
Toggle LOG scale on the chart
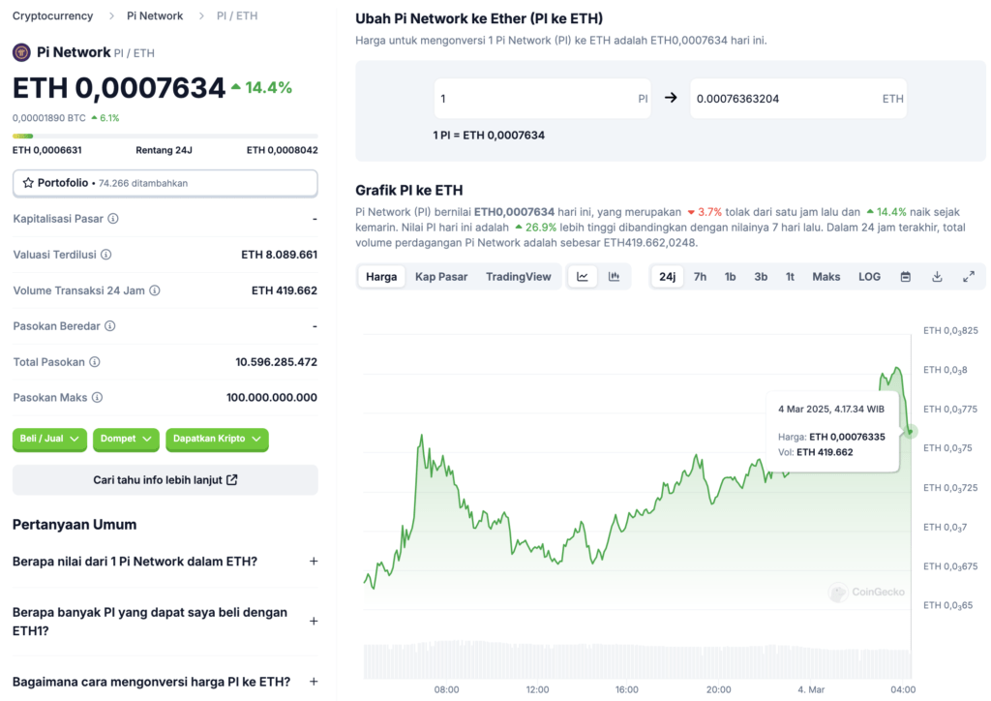point(870,277)
